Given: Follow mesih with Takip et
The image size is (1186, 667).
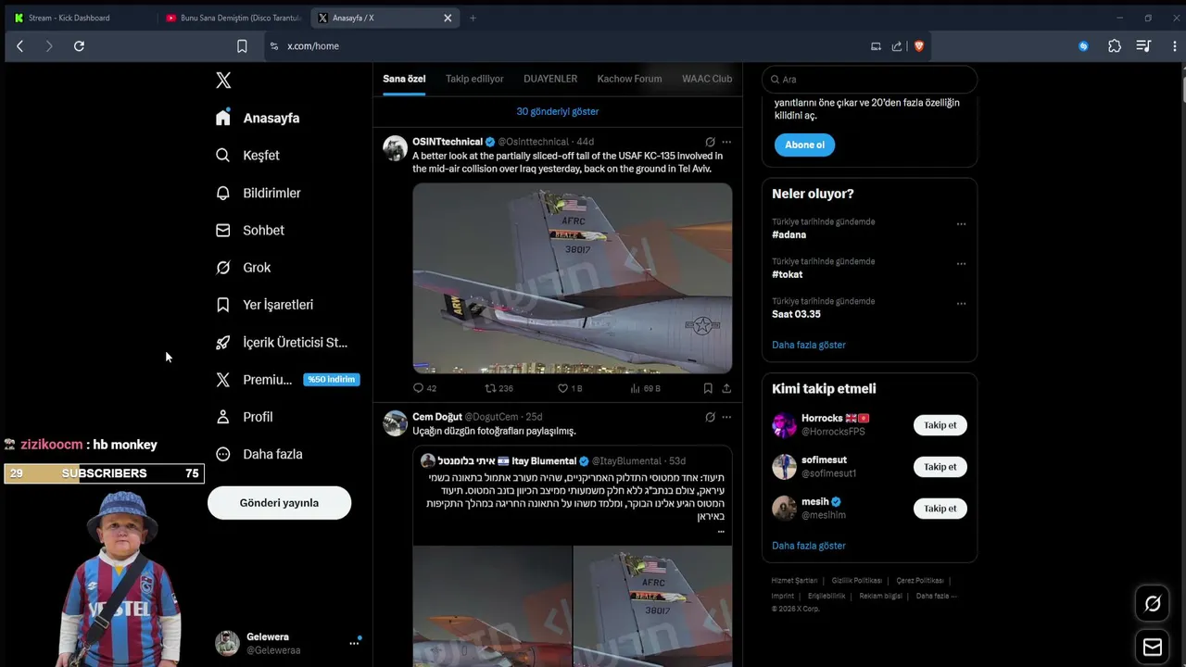Looking at the screenshot, I should coord(940,509).
